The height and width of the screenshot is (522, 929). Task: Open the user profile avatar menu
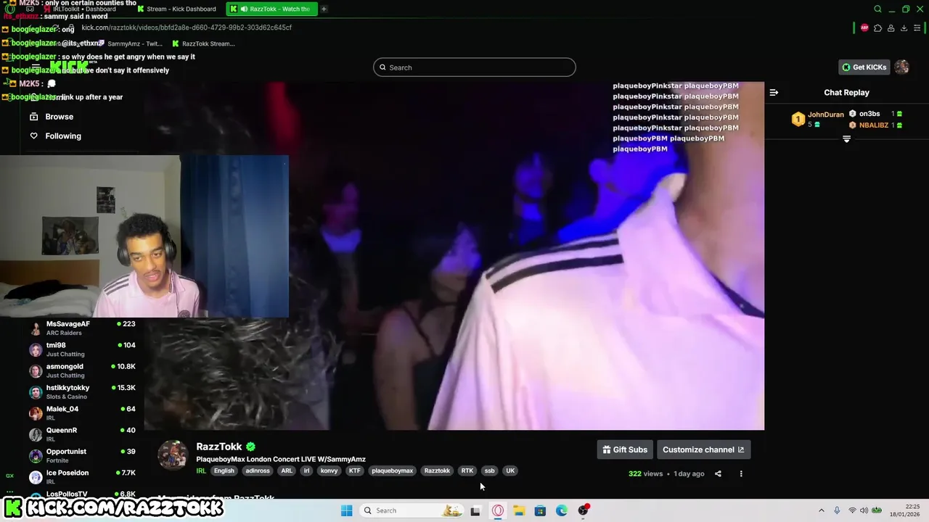point(901,67)
